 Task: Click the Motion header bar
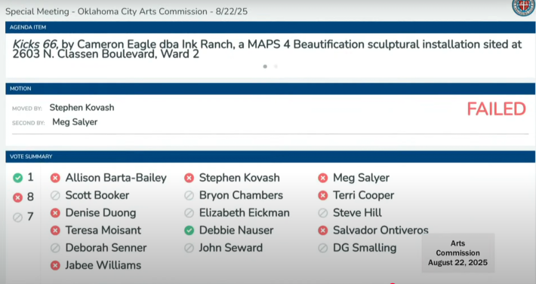pyautogui.click(x=270, y=89)
